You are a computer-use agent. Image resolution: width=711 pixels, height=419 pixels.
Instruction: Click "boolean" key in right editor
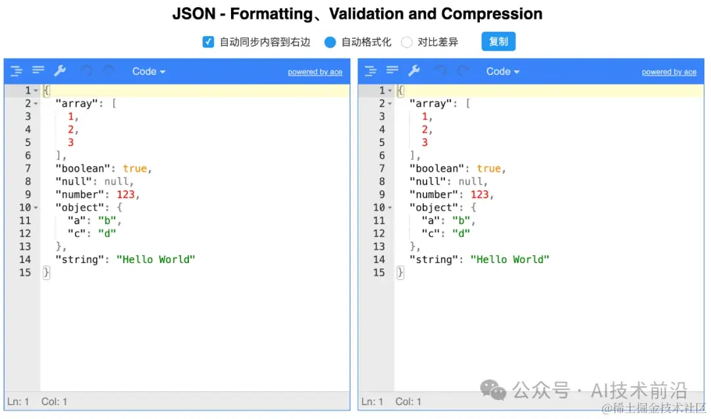(436, 168)
